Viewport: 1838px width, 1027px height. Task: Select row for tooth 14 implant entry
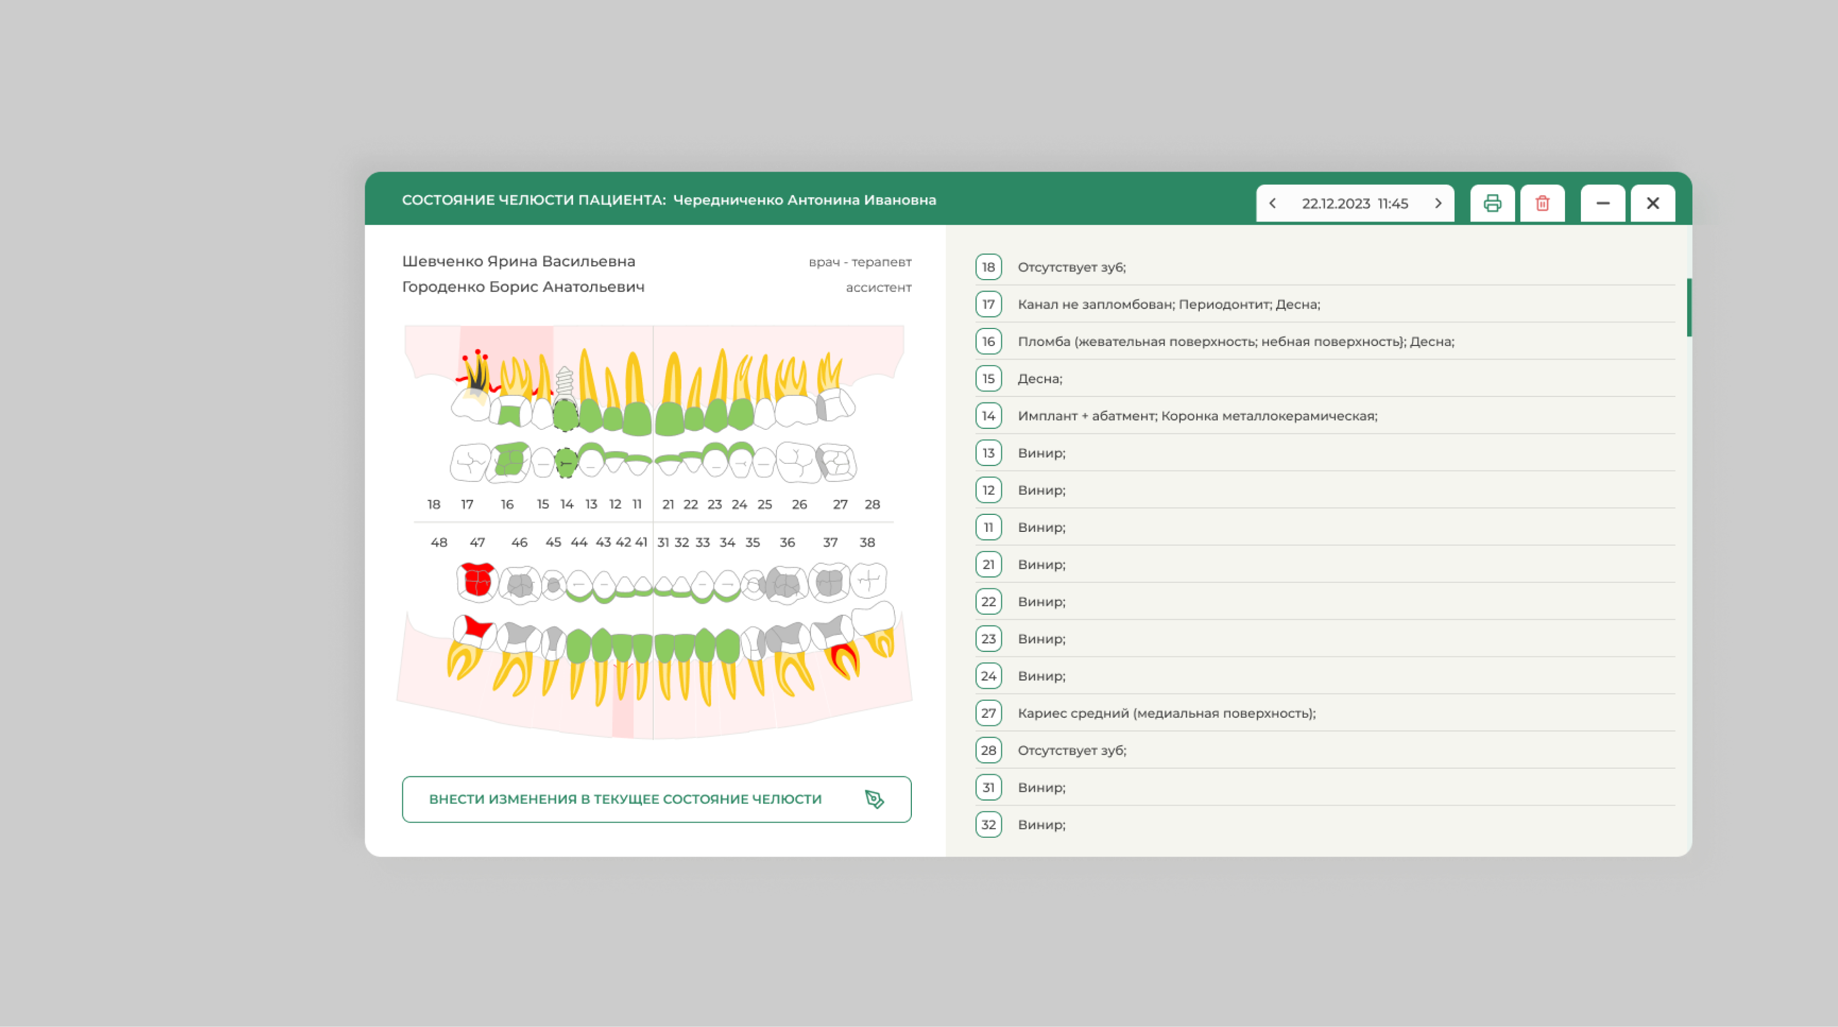[x=1196, y=416]
